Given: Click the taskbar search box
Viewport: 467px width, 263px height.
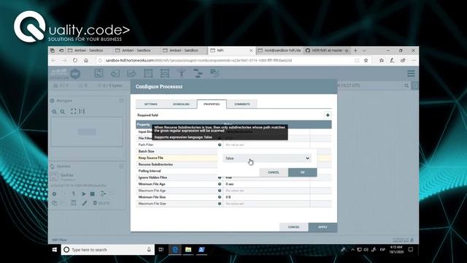Looking at the screenshot, I should 108,250.
